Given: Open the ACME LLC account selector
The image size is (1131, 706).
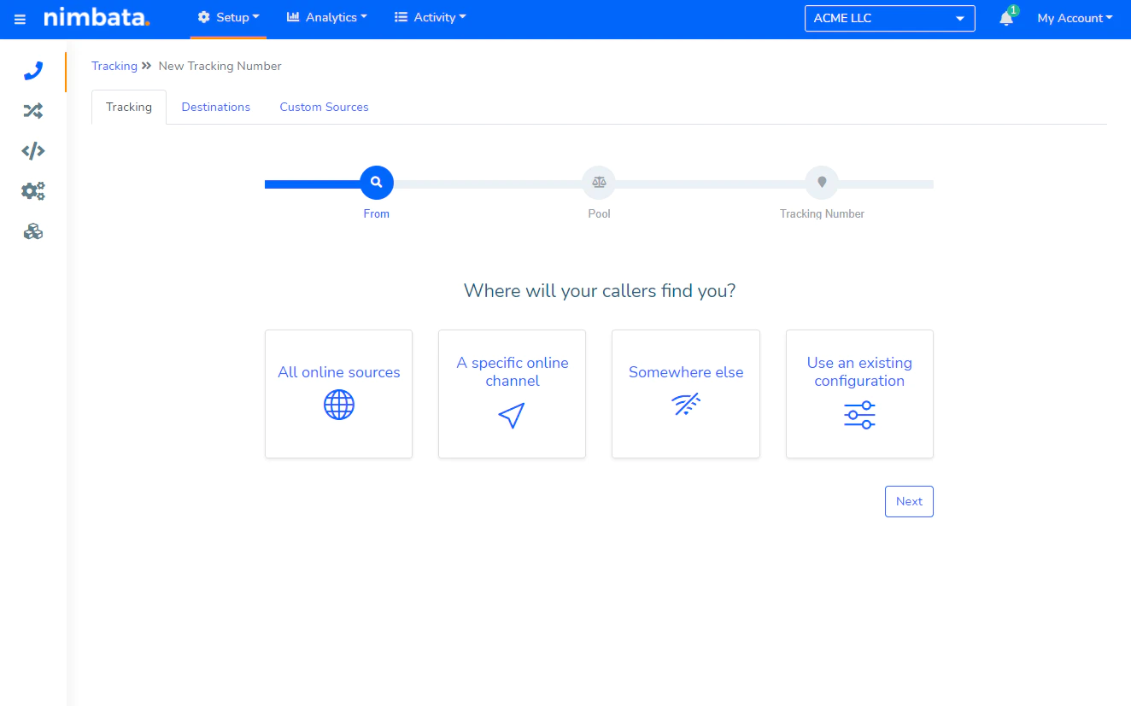Looking at the screenshot, I should pyautogui.click(x=890, y=18).
